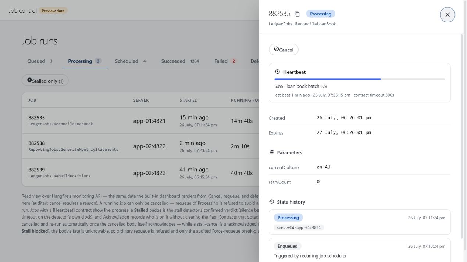This screenshot has width=467, height=262.
Task: Click server app-01:4821 in the table
Action: [x=149, y=121]
